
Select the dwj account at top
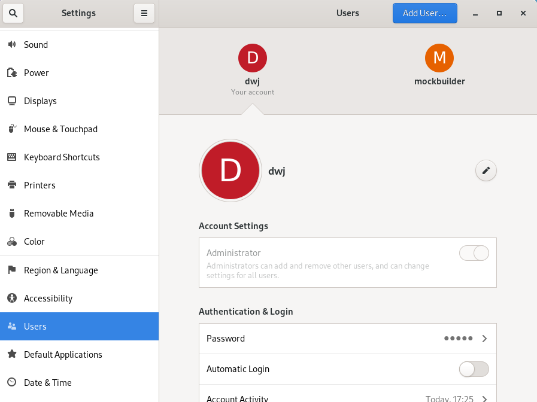coord(253,66)
